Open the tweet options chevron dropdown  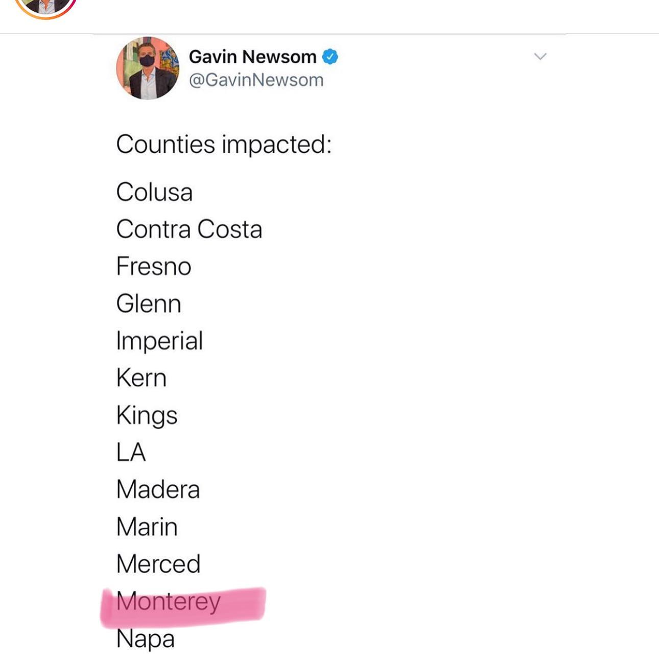pyautogui.click(x=540, y=56)
